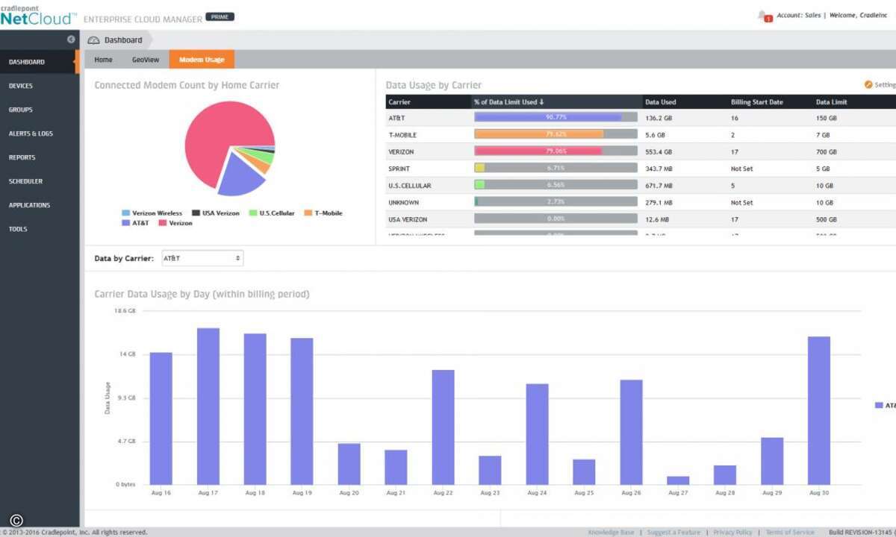The image size is (896, 537).
Task: Click the Aug 27 smallest bar
Action: pos(678,480)
